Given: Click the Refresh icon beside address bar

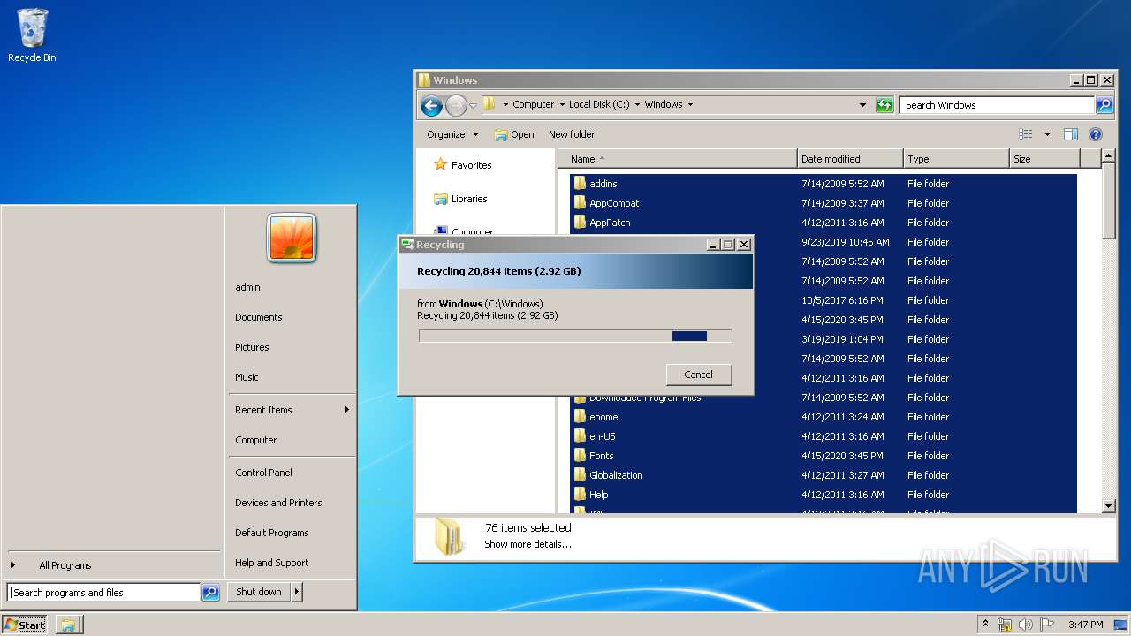Looking at the screenshot, I should coord(884,105).
